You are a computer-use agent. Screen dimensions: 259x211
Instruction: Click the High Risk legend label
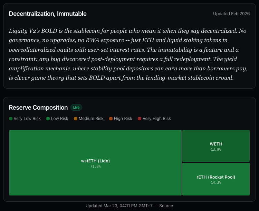[123, 119]
